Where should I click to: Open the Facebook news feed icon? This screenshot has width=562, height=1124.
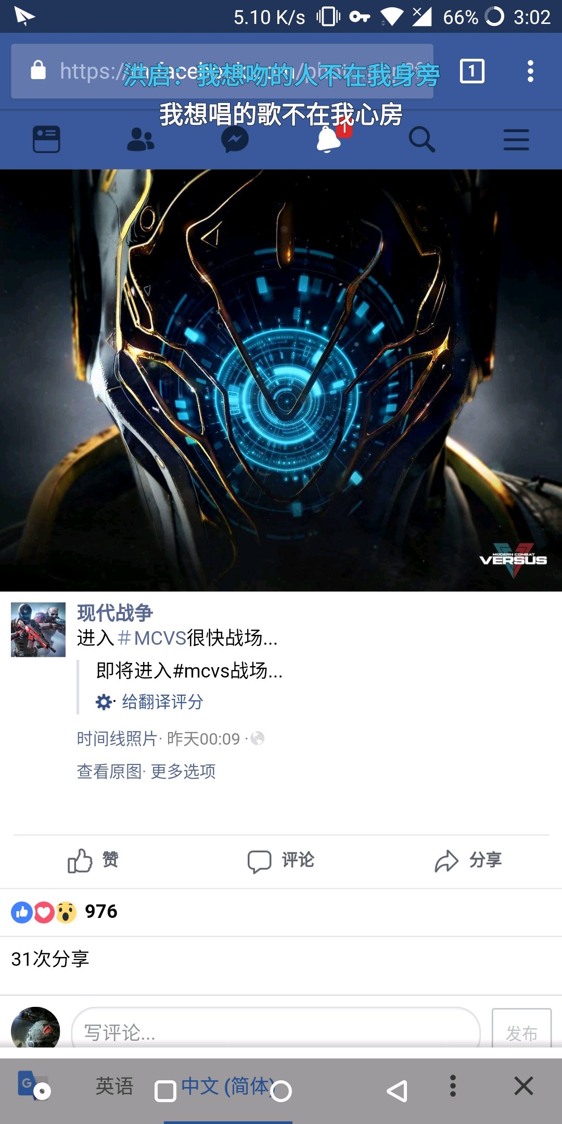click(x=46, y=139)
